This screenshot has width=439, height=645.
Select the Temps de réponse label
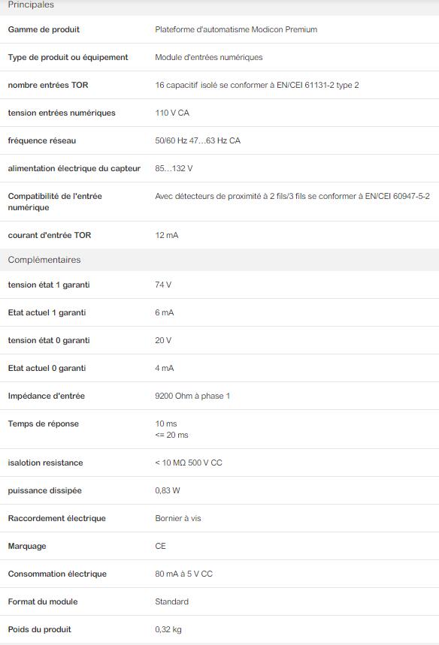[x=44, y=423]
